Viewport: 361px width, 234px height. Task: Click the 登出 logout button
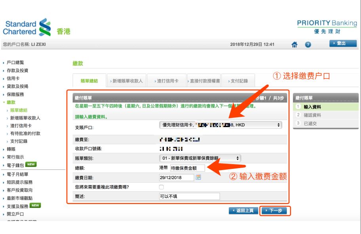[x=343, y=43]
